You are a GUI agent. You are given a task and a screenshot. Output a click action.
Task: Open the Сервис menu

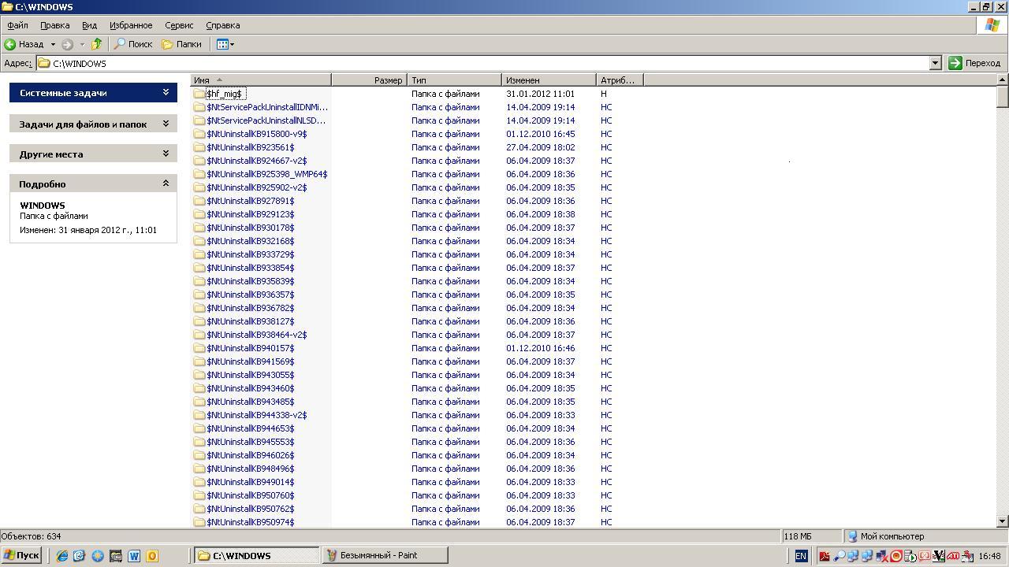coord(179,25)
